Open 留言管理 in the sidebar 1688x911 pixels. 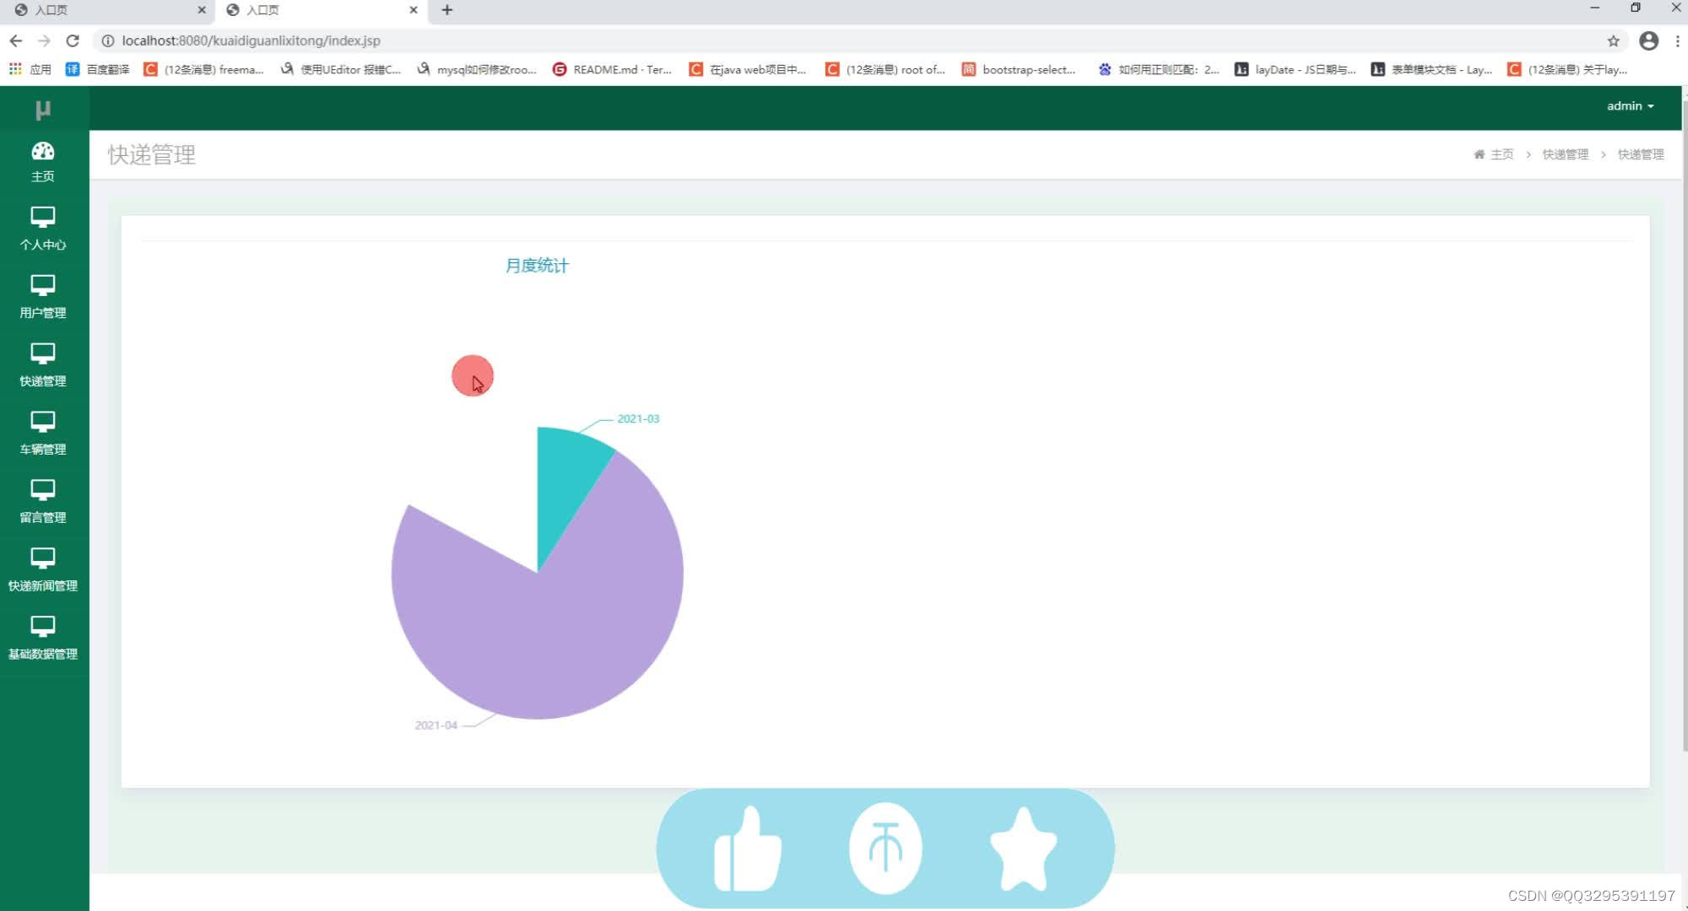click(43, 503)
